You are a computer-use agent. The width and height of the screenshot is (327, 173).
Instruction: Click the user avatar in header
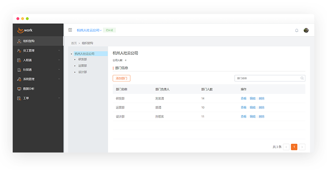(x=306, y=31)
